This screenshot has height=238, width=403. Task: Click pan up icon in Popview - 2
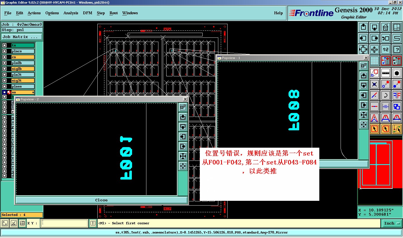183,117
